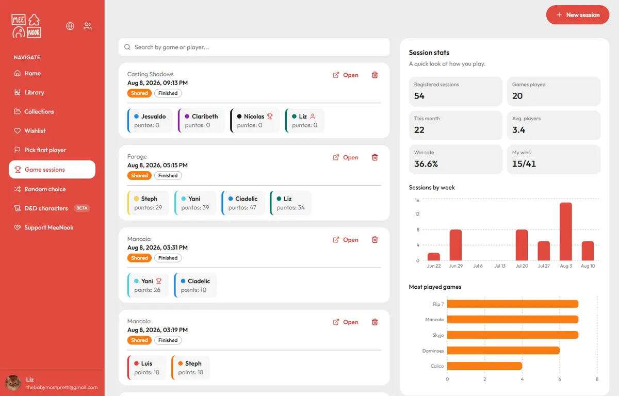Open the Casting Shadows session
The image size is (619, 396).
[346, 75]
